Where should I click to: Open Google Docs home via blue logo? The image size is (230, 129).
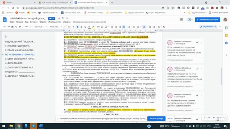[x=5, y=20]
